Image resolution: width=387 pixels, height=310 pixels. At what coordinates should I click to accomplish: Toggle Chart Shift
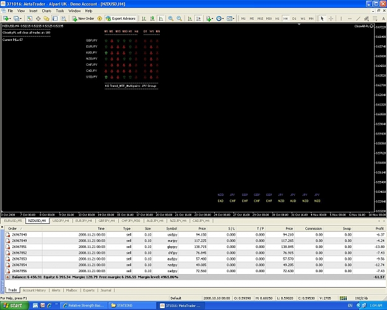pyautogui.click(x=198, y=19)
